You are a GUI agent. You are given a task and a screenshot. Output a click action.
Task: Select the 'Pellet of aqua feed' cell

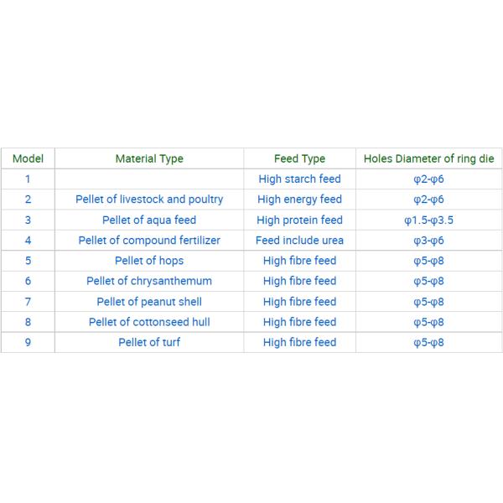pyautogui.click(x=149, y=220)
